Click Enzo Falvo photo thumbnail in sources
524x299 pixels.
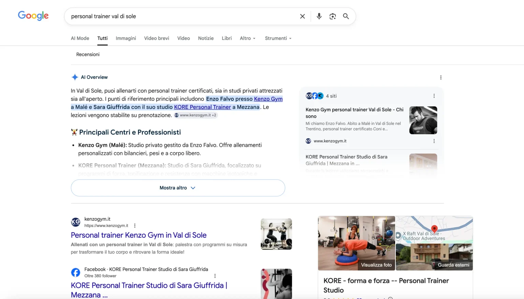point(423,120)
